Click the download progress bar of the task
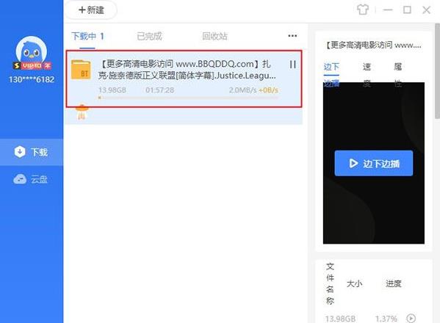 (188, 98)
